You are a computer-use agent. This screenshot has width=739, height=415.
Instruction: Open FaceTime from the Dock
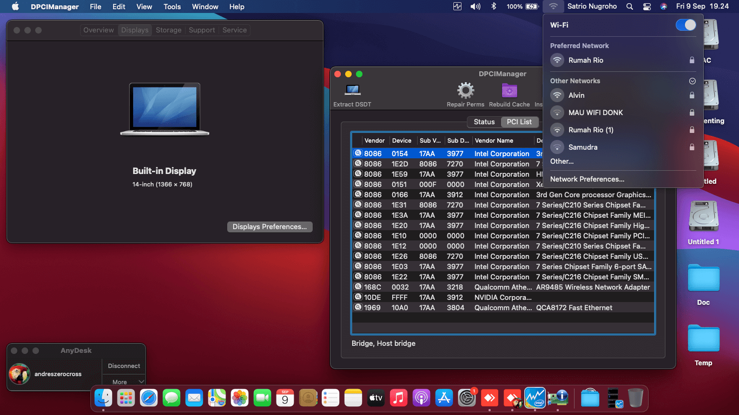point(262,398)
